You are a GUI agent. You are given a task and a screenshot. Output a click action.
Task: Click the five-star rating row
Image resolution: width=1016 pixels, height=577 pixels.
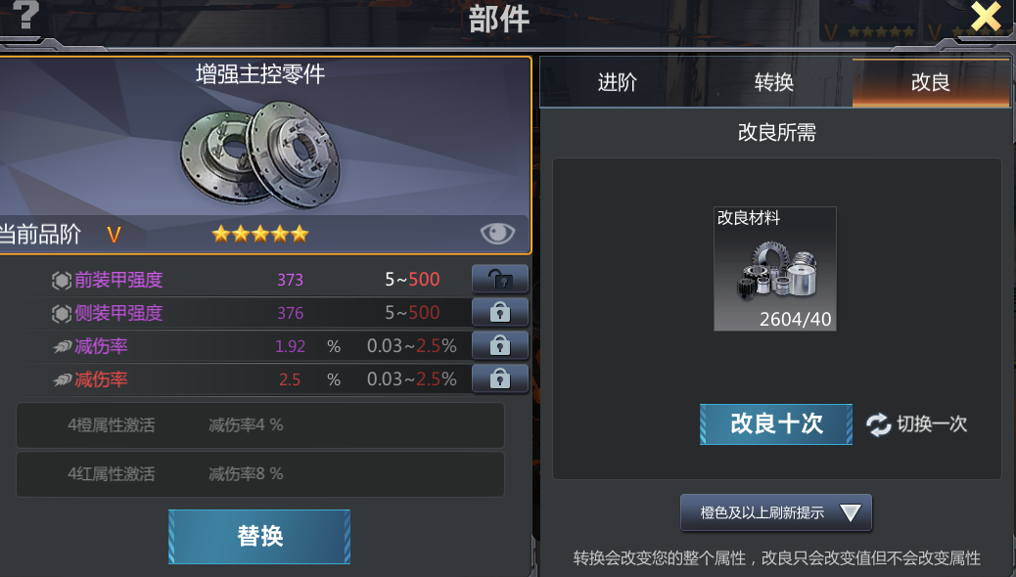coord(259,234)
